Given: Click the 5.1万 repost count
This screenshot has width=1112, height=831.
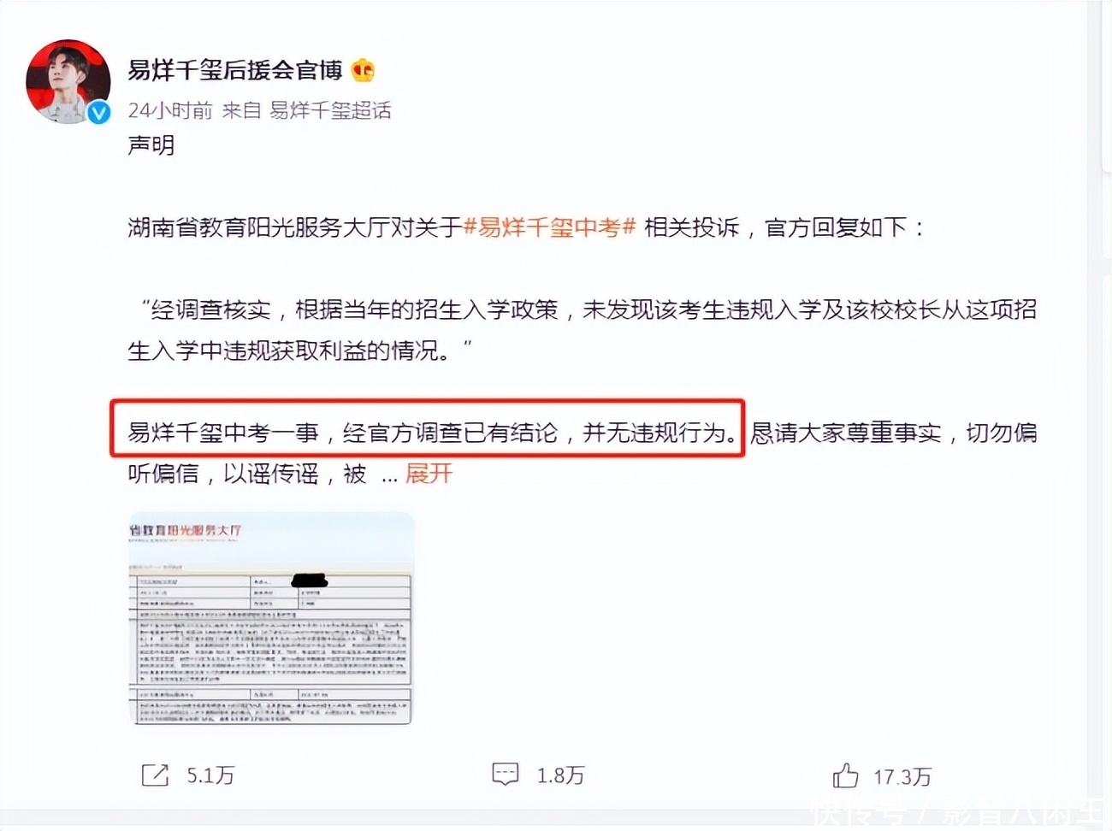Looking at the screenshot, I should [x=210, y=775].
